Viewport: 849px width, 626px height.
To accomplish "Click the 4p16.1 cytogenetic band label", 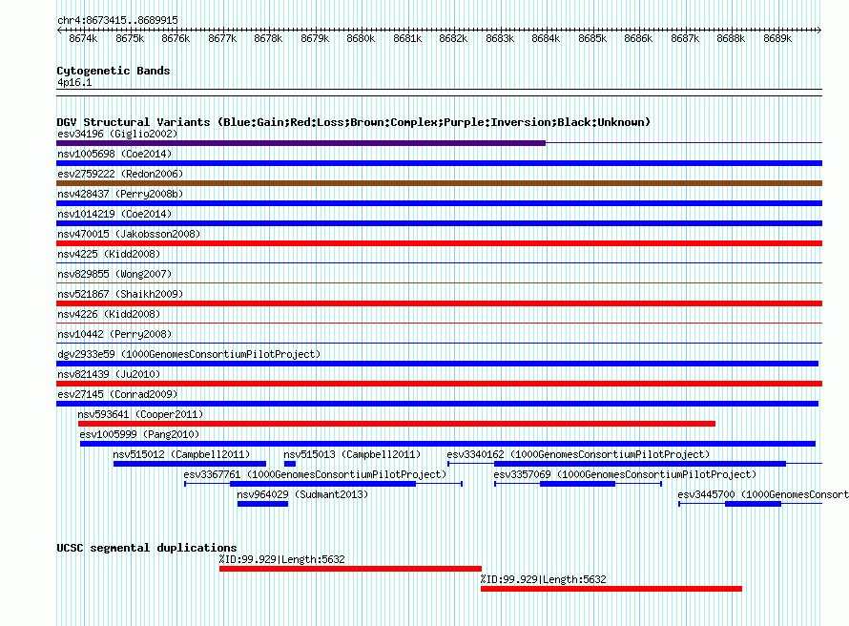I will point(74,82).
